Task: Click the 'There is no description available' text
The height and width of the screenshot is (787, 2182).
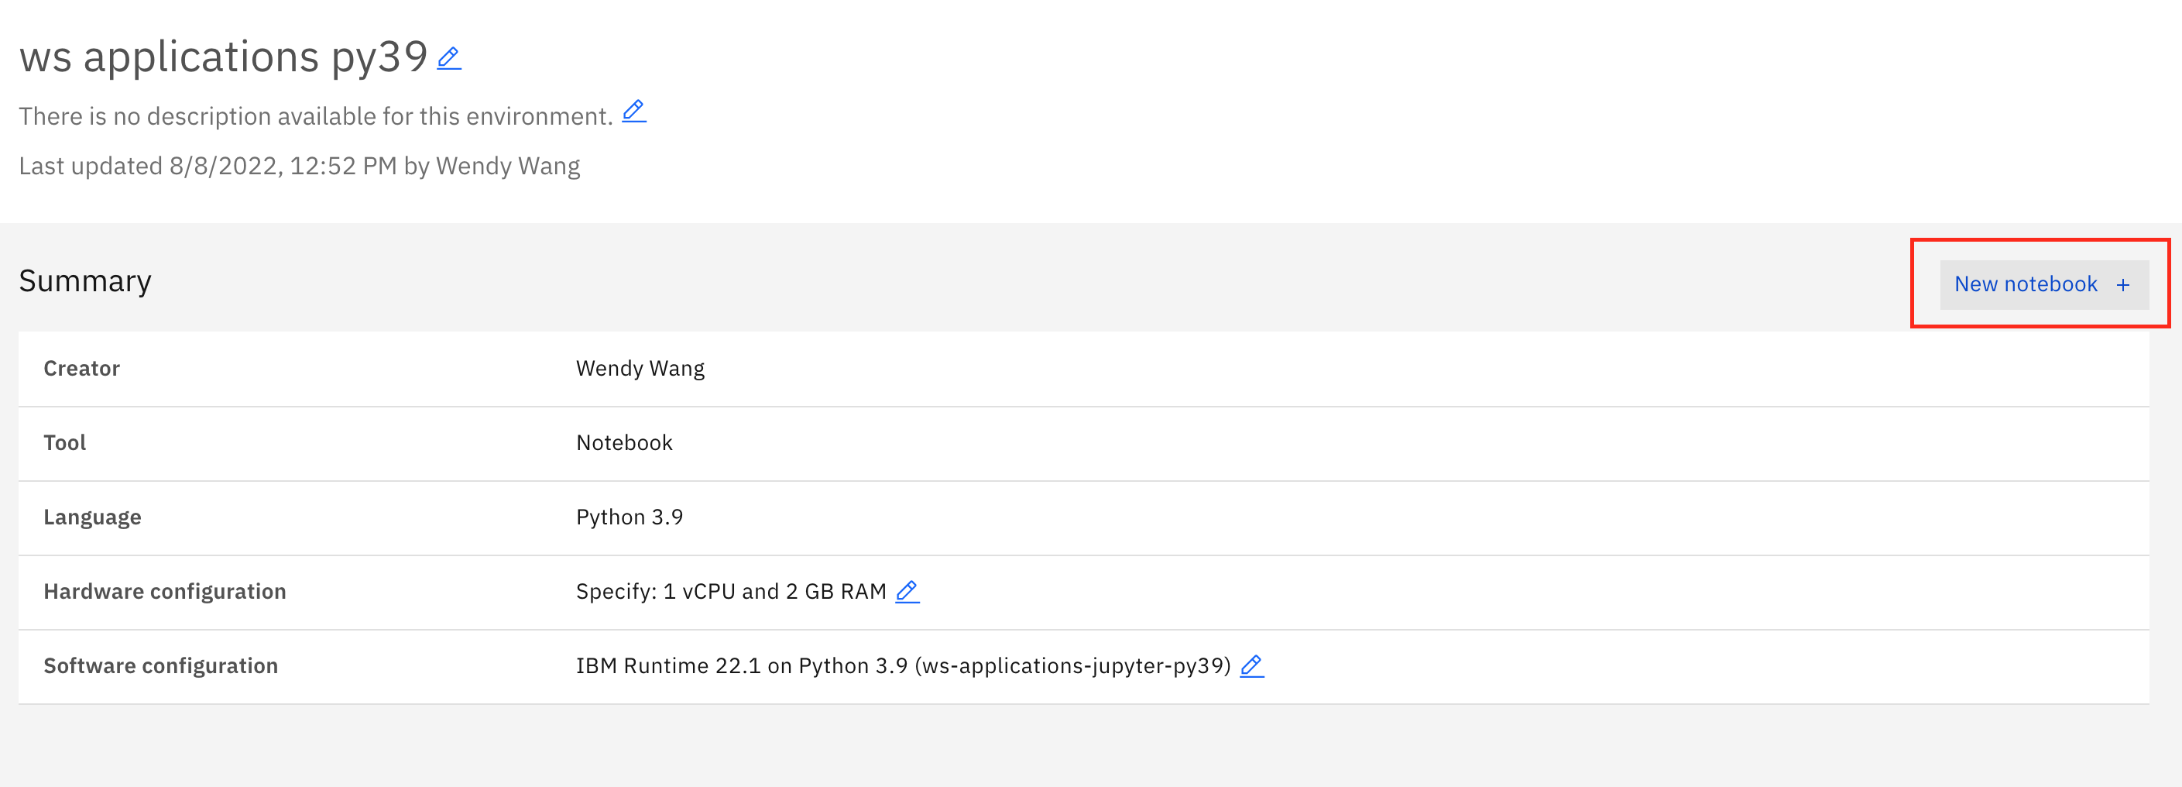Action: point(316,116)
